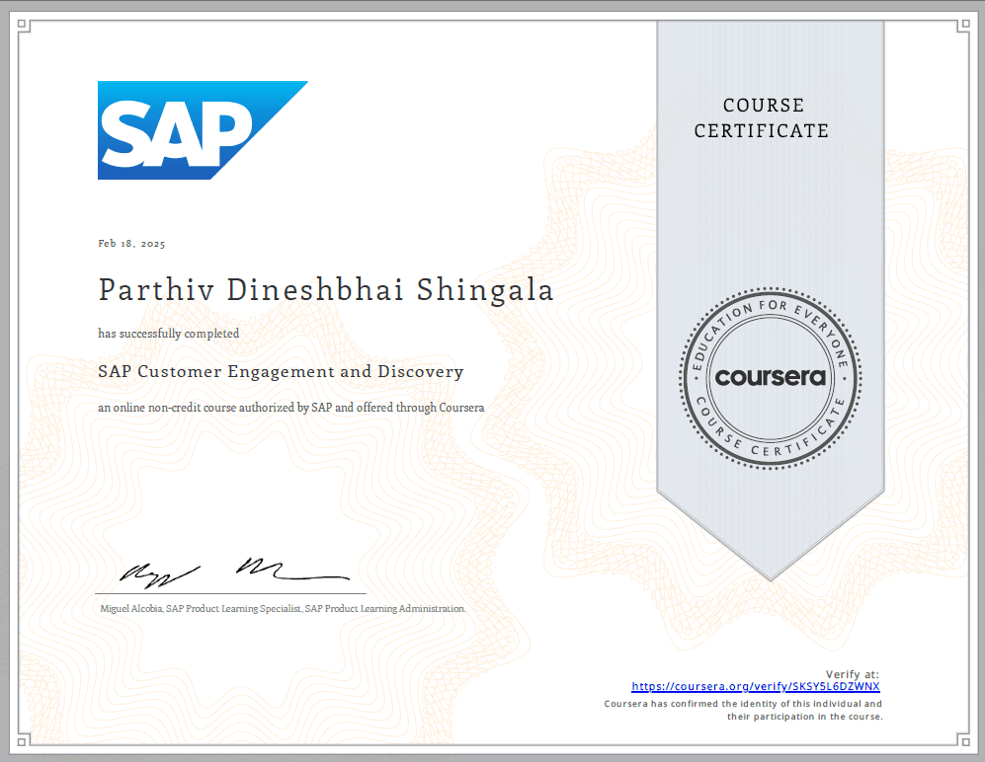Click the name 'Parthiv Dineshbhai Shingala'
985x762 pixels.
point(326,290)
